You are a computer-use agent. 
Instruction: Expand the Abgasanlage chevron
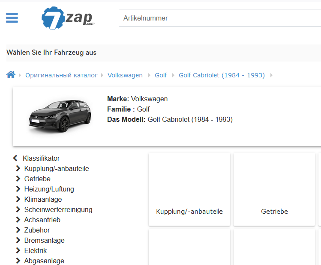point(18,261)
